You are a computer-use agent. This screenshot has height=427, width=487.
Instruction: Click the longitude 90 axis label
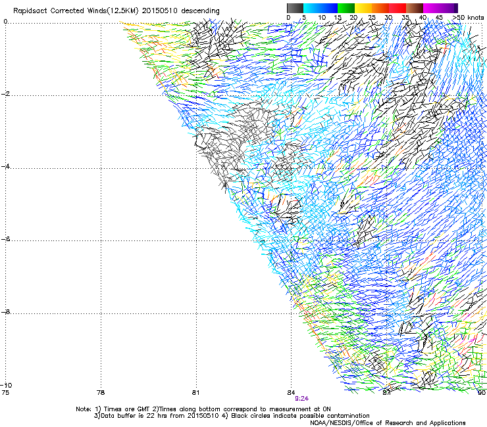[x=482, y=393]
